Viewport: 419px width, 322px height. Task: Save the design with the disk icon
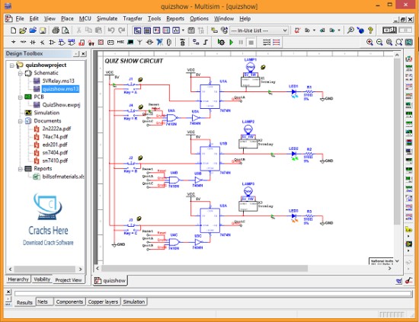pyautogui.click(x=43, y=30)
